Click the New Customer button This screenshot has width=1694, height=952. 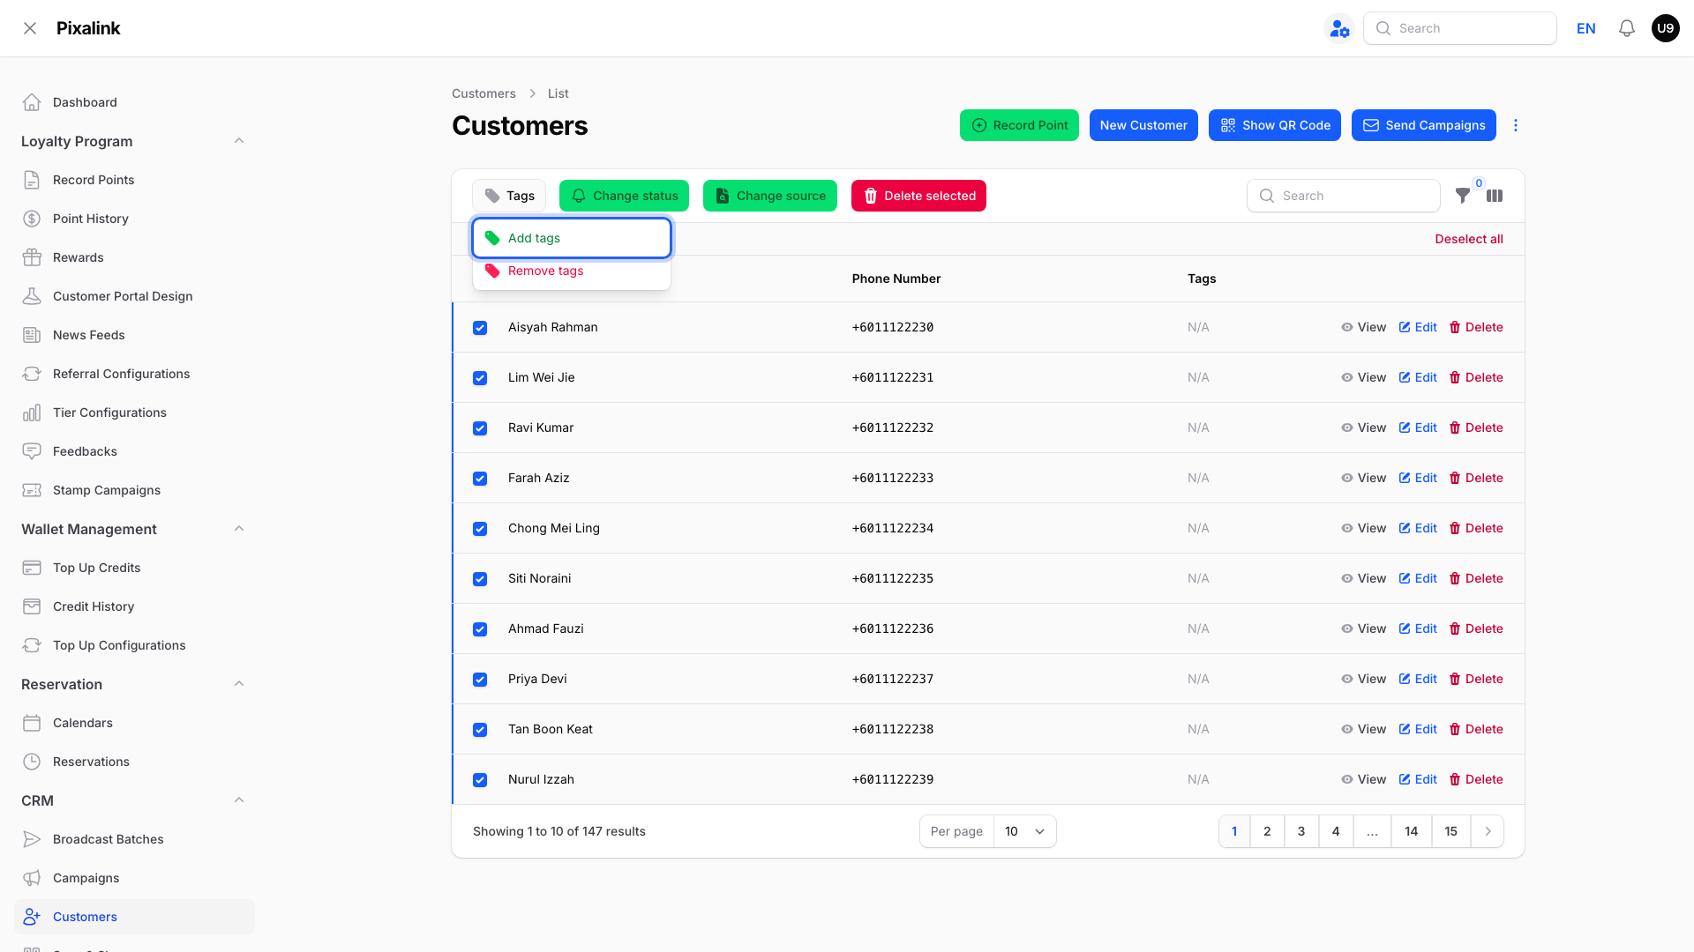1143,125
